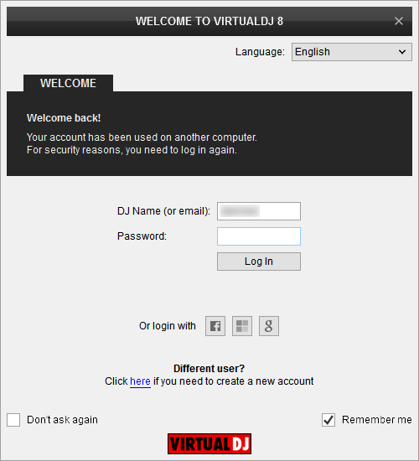Click the Welcome back! heading text

point(64,118)
